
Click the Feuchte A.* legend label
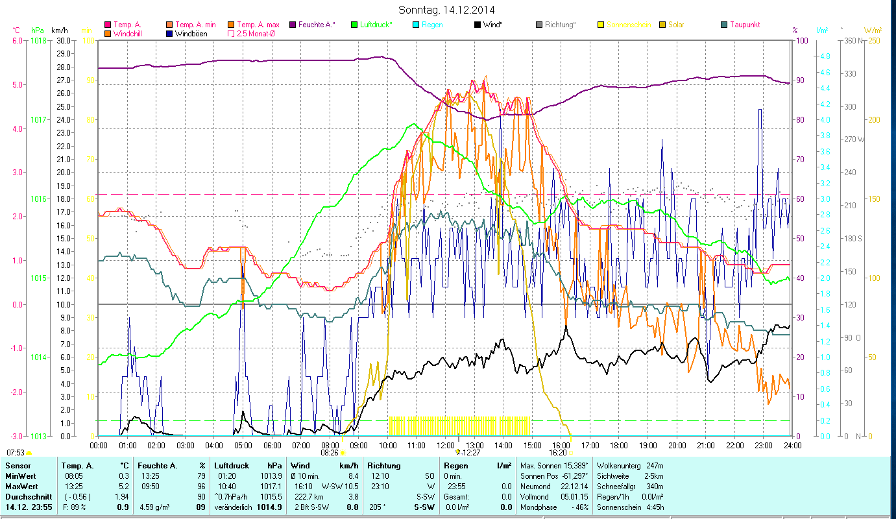coord(317,25)
